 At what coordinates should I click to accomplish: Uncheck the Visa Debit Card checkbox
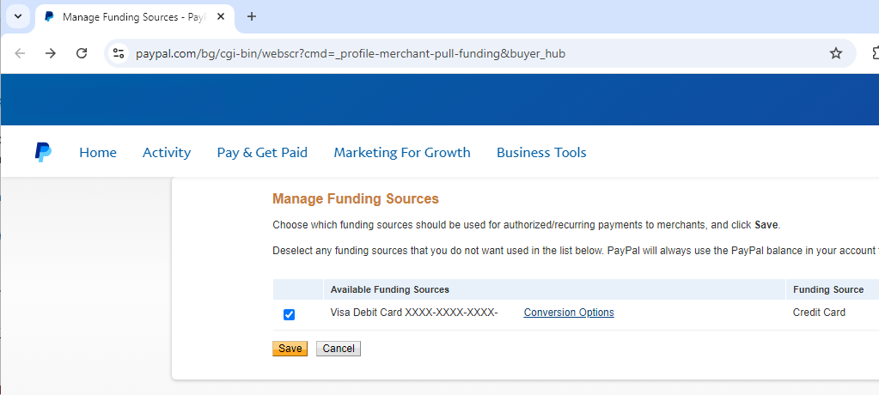[x=290, y=315]
